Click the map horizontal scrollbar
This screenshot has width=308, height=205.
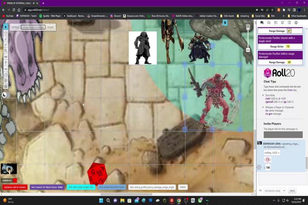point(126,194)
